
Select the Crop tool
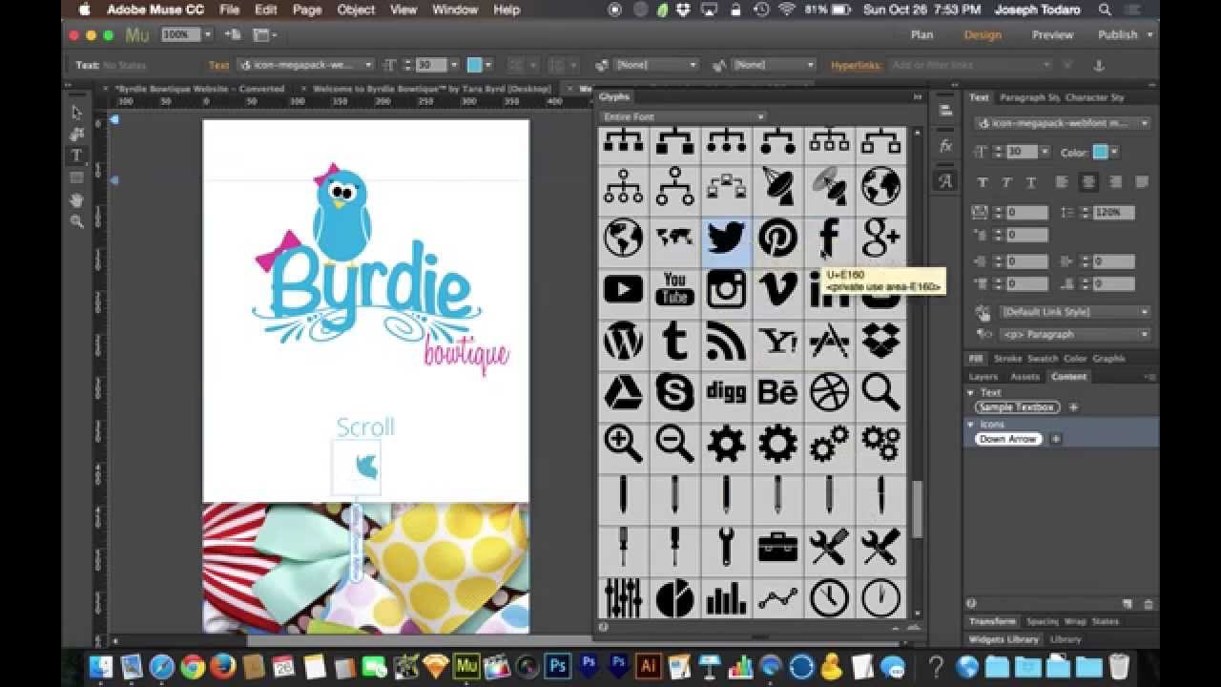coord(77,134)
